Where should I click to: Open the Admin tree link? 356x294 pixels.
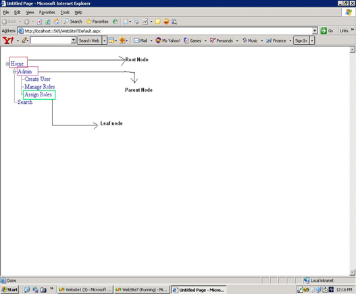25,71
